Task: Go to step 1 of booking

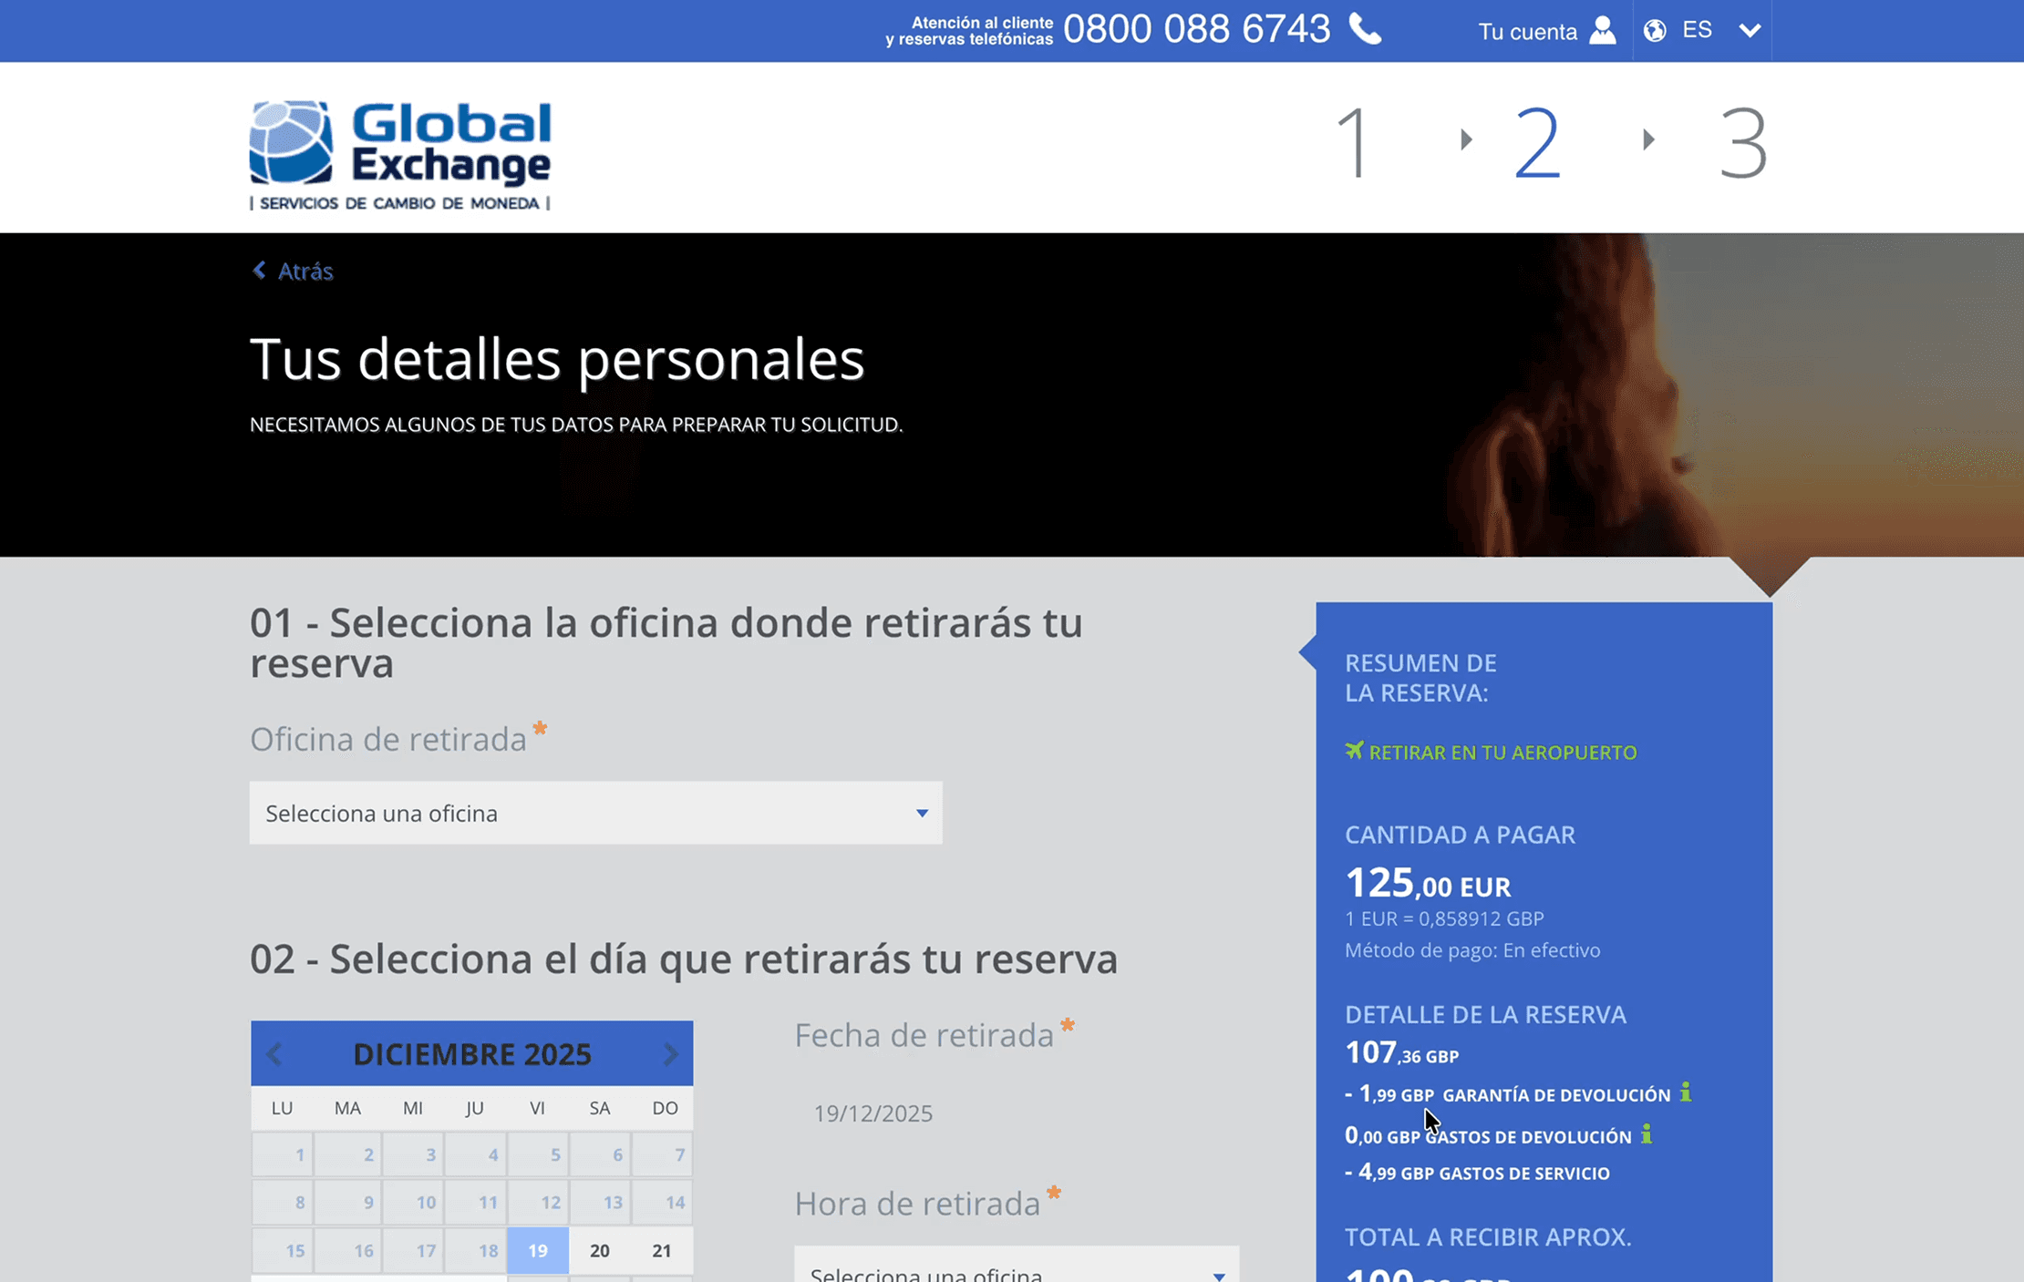Action: point(1353,142)
